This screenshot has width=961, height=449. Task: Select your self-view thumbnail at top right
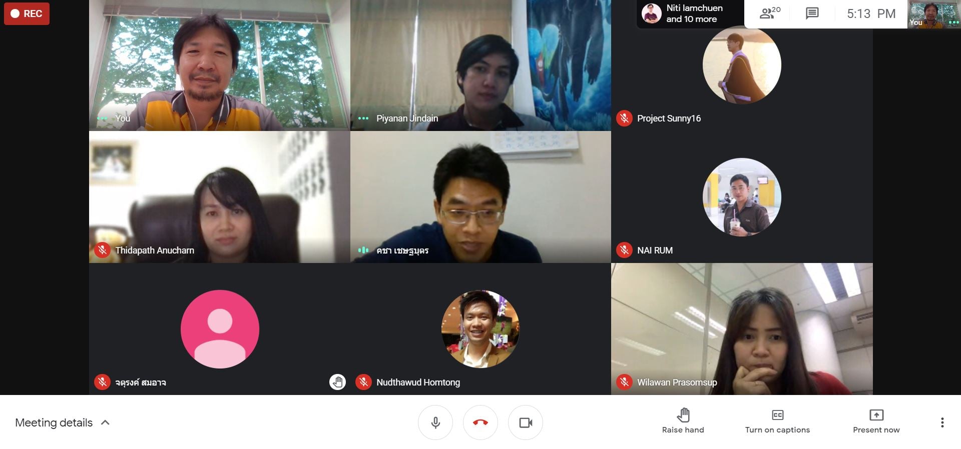coord(934,14)
